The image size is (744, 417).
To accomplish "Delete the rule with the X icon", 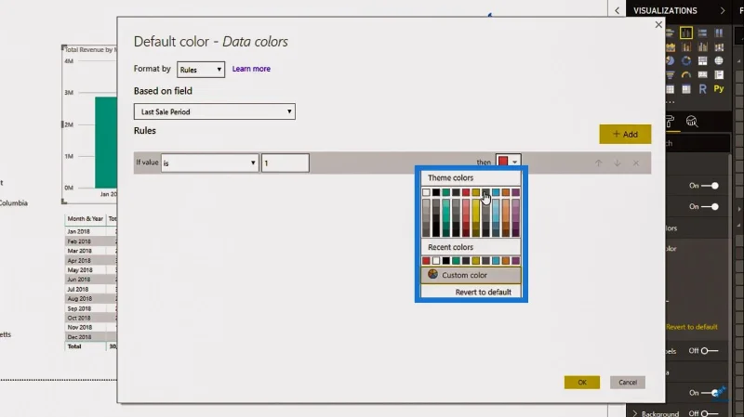I will coord(636,163).
